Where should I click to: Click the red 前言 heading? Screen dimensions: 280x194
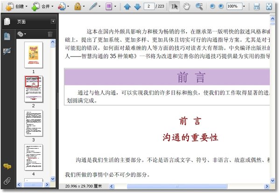(x=190, y=121)
